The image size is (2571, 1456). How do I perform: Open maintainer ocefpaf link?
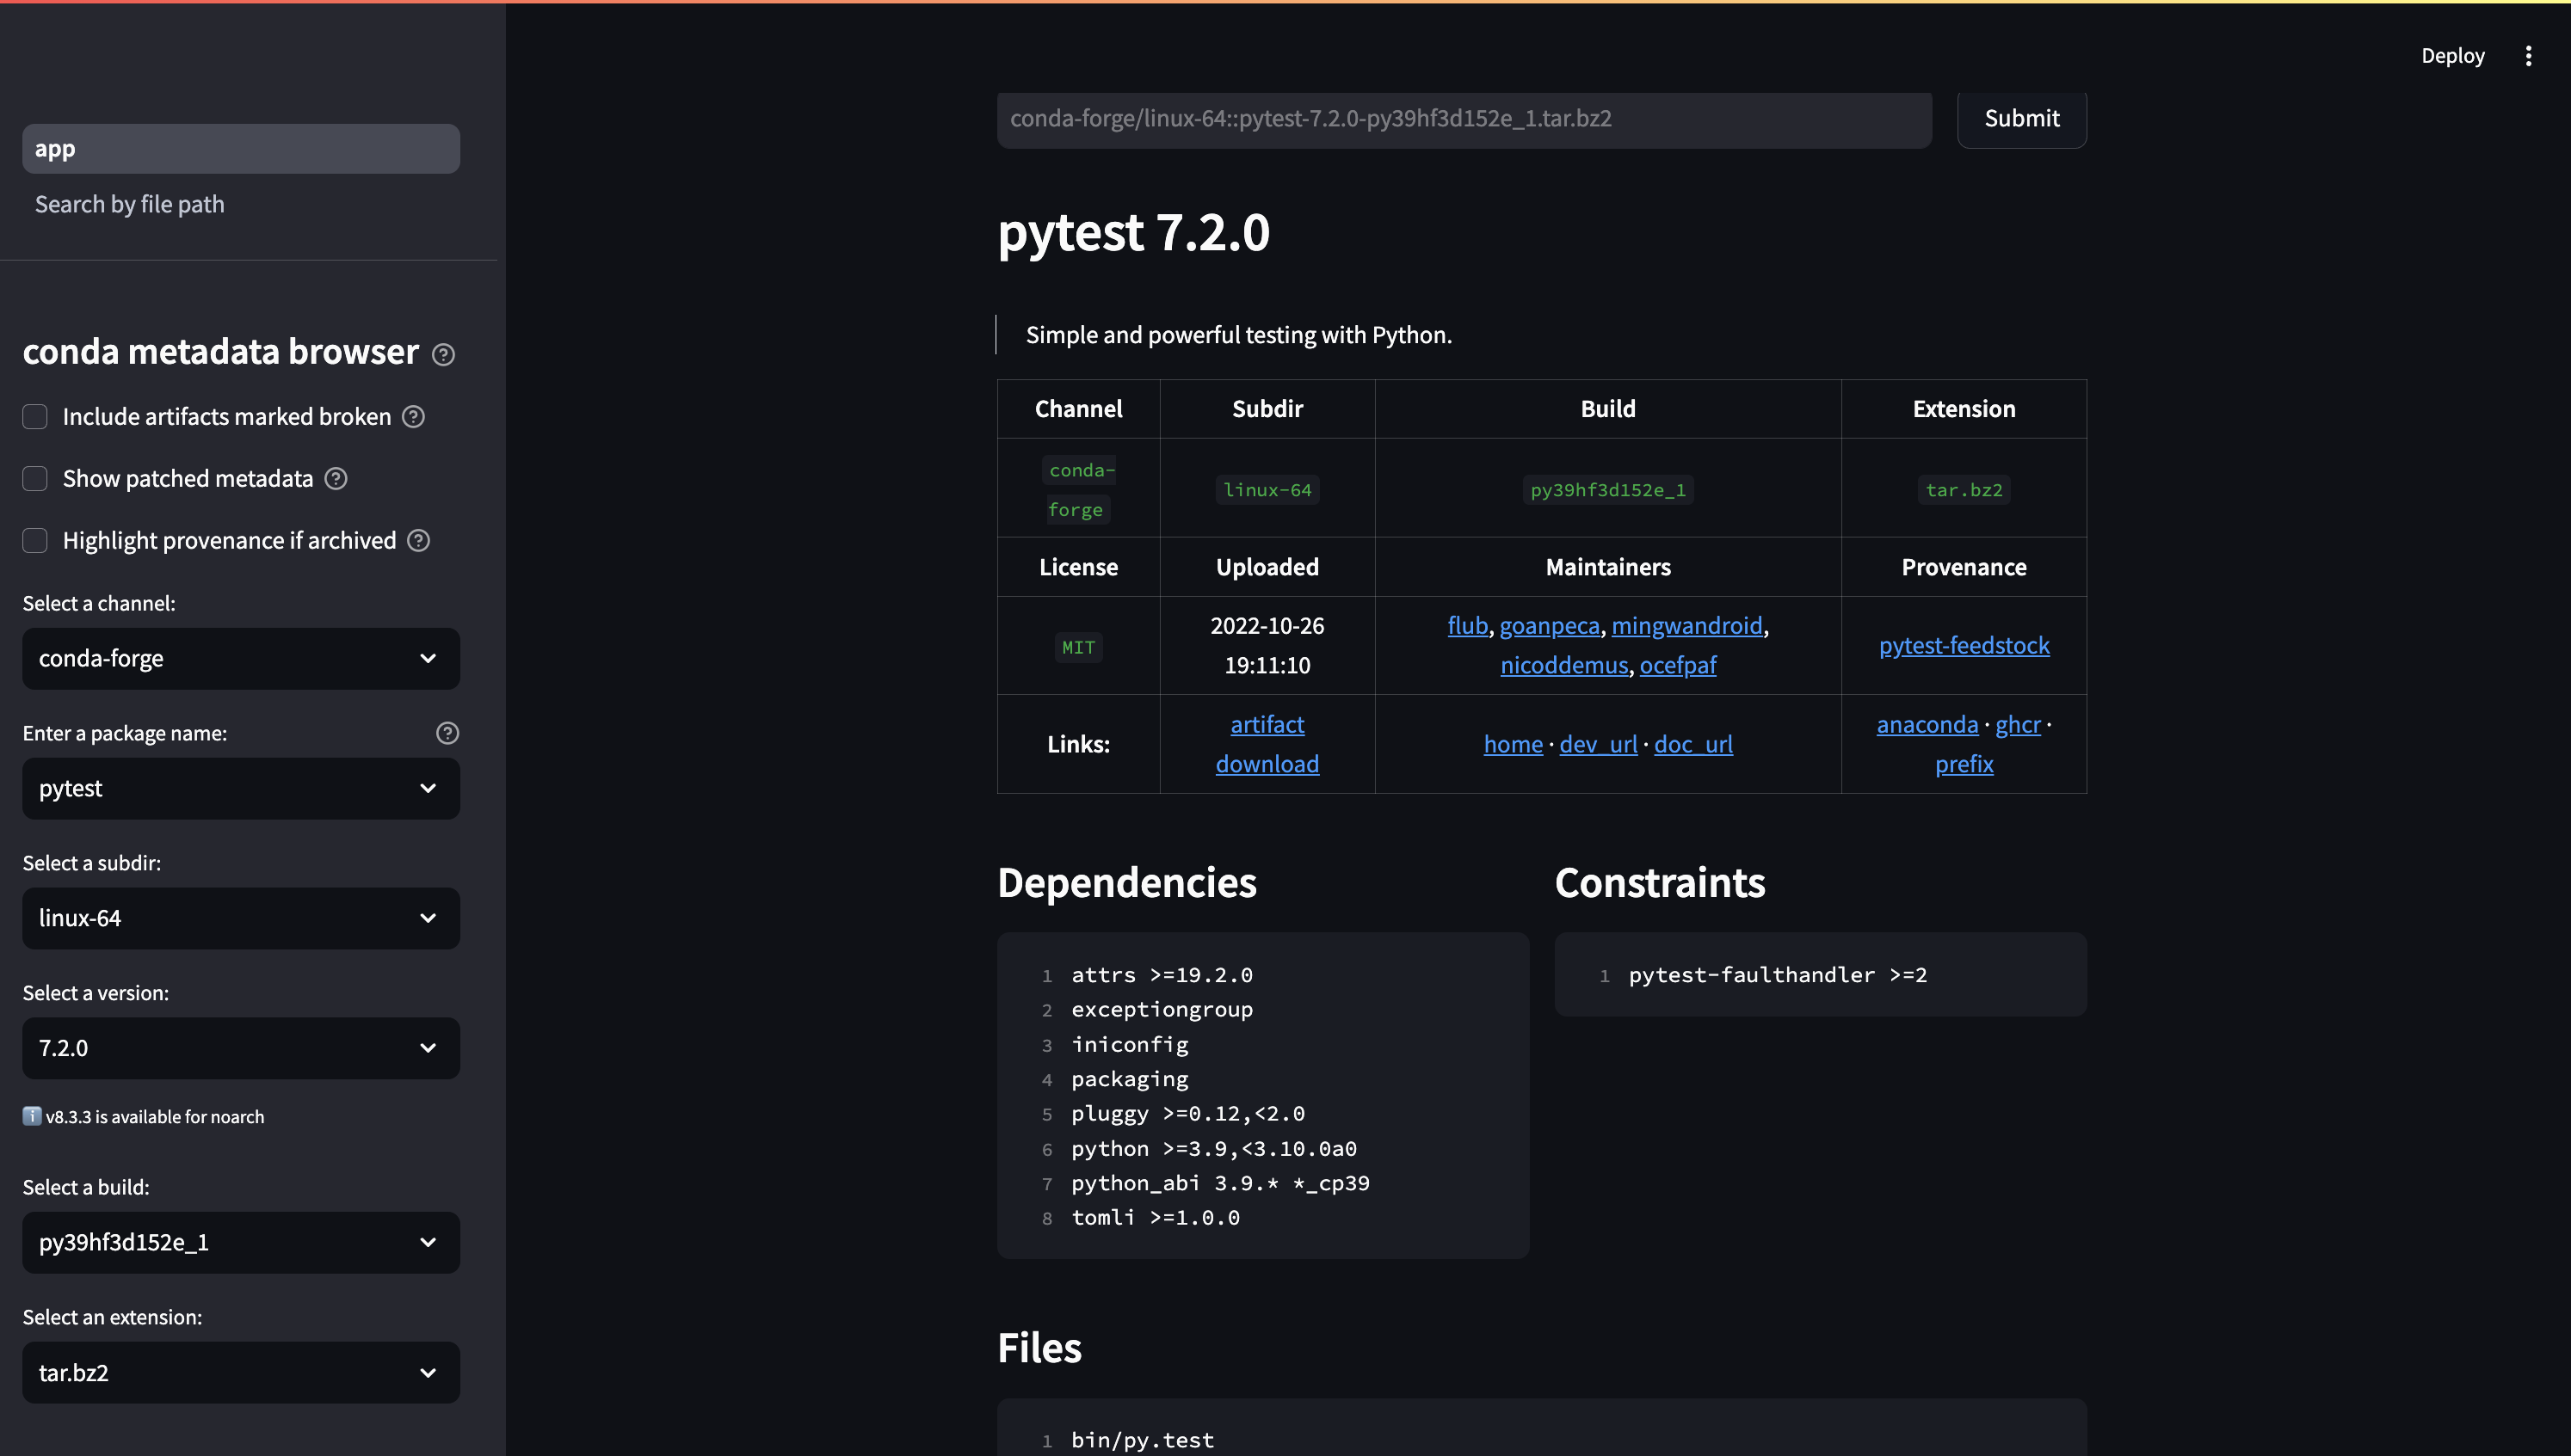[x=1678, y=665]
